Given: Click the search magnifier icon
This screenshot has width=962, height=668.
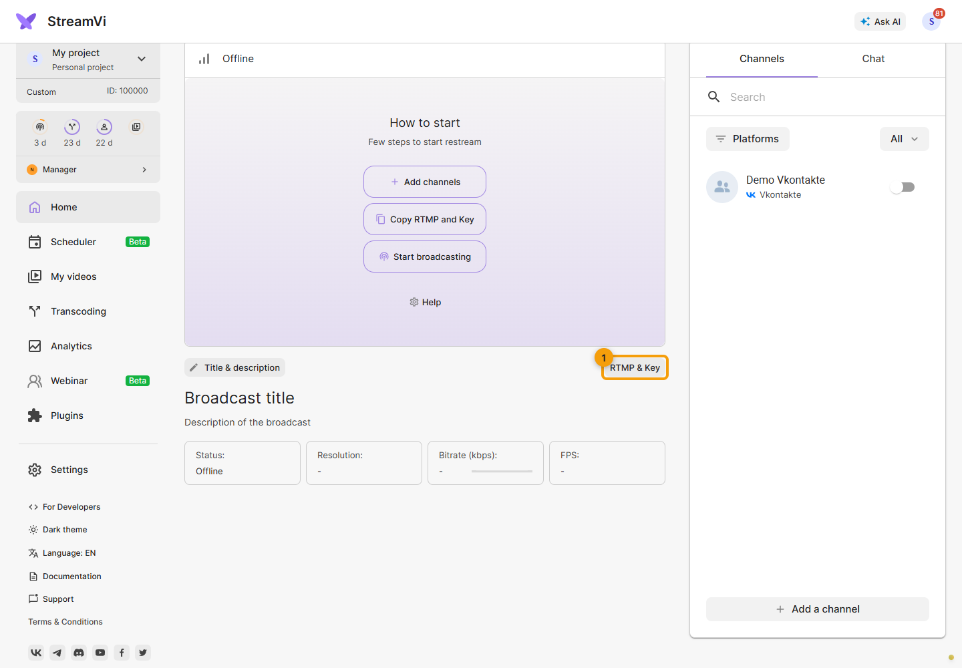Looking at the screenshot, I should click(x=713, y=97).
